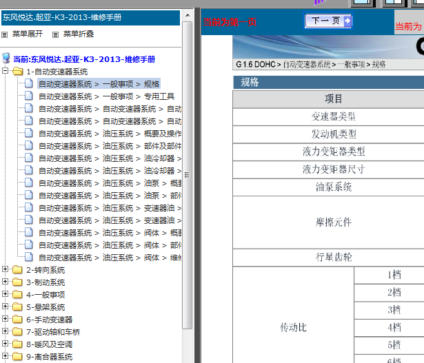Expand the 7-驱动轴和车桥 folder

(x=5, y=331)
